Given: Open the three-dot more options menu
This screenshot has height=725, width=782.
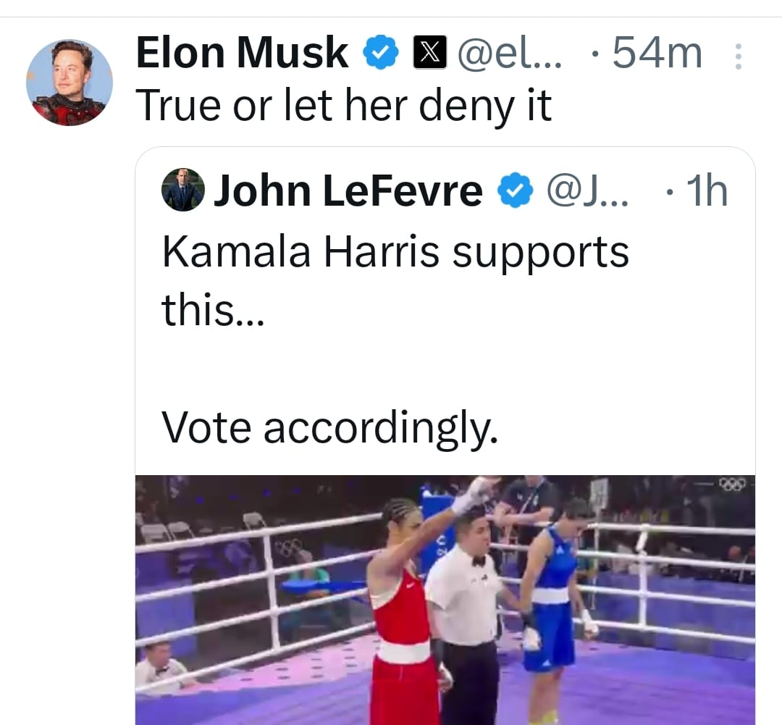Looking at the screenshot, I should pyautogui.click(x=738, y=56).
